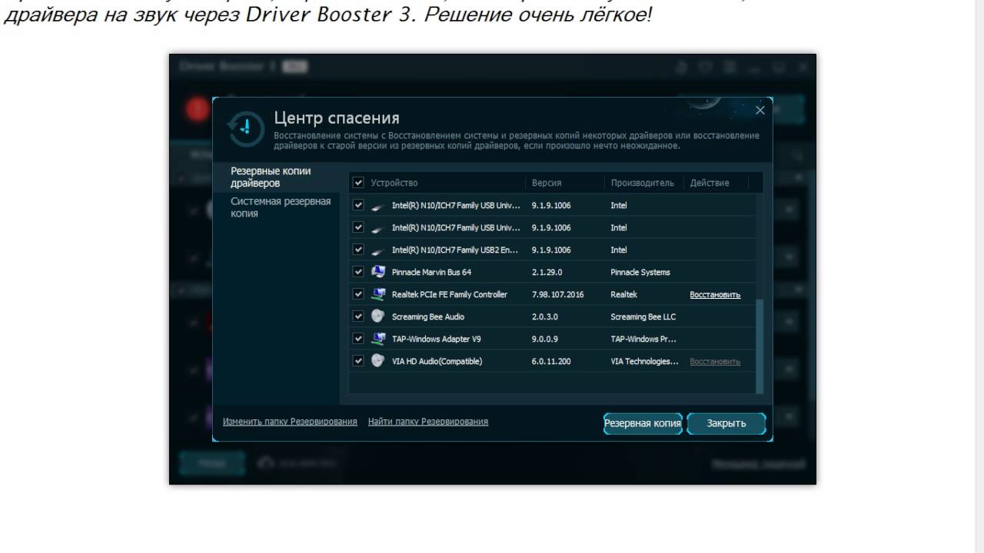Click Восстановить link for VIA HD Audio
Screen dimensions: 984x553
[x=715, y=362]
